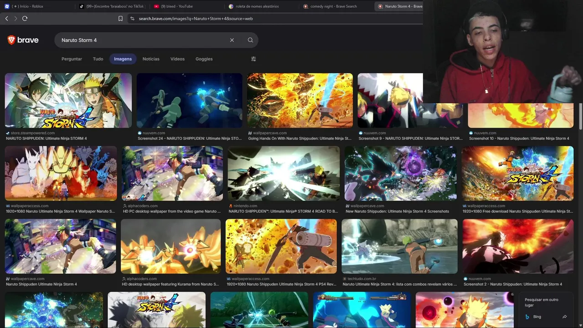Open the Notícias results category
The image size is (583, 328).
coord(151,59)
